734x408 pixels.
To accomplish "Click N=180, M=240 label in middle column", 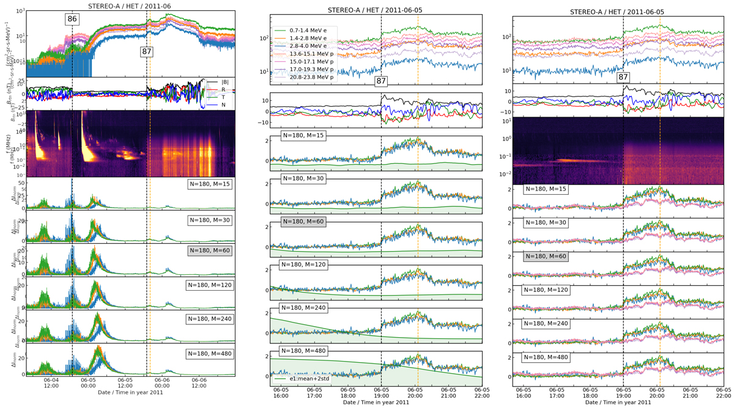I will click(x=302, y=309).
